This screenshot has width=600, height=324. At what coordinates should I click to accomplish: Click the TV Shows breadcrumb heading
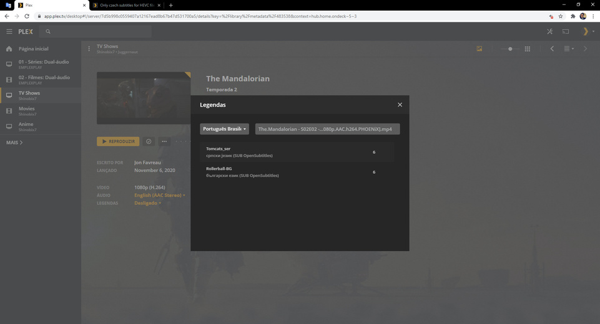click(x=107, y=46)
